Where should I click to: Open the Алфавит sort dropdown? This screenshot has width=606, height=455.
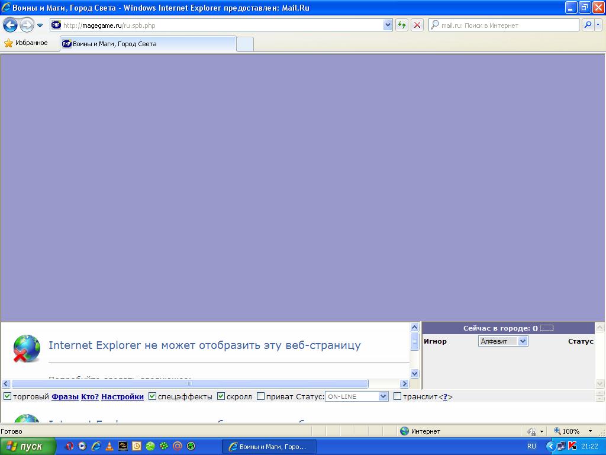pyautogui.click(x=503, y=341)
